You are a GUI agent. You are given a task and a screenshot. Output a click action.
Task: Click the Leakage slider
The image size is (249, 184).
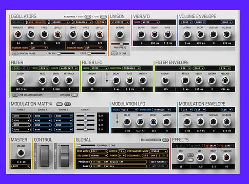tap(66, 54)
